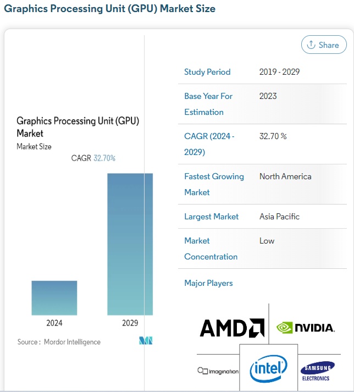Click the Graphics Processing Unit (GPU) Market Size heading
The height and width of the screenshot is (392, 354).
[x=110, y=9]
